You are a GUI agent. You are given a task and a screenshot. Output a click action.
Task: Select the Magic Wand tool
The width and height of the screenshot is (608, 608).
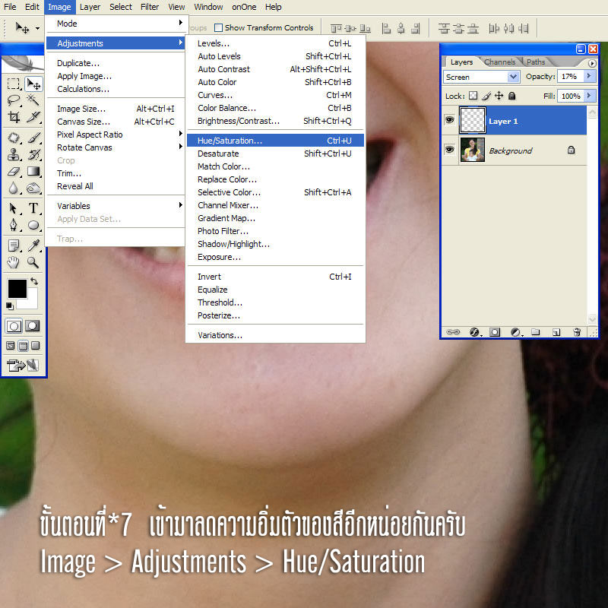(x=33, y=100)
